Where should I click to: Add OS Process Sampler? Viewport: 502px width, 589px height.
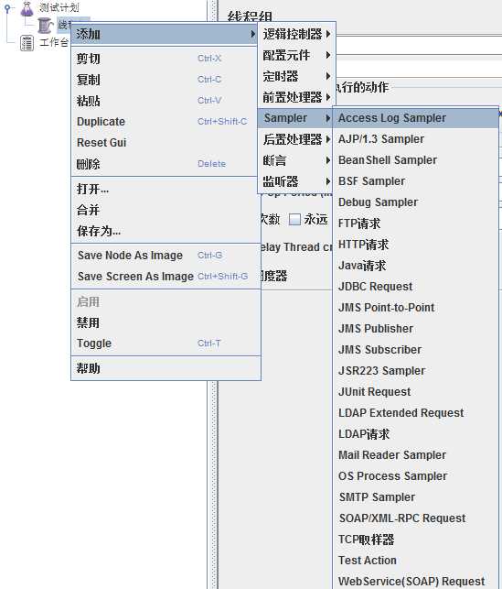tap(415, 476)
